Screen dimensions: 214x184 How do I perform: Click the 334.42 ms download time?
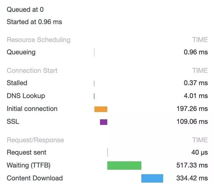(192, 178)
